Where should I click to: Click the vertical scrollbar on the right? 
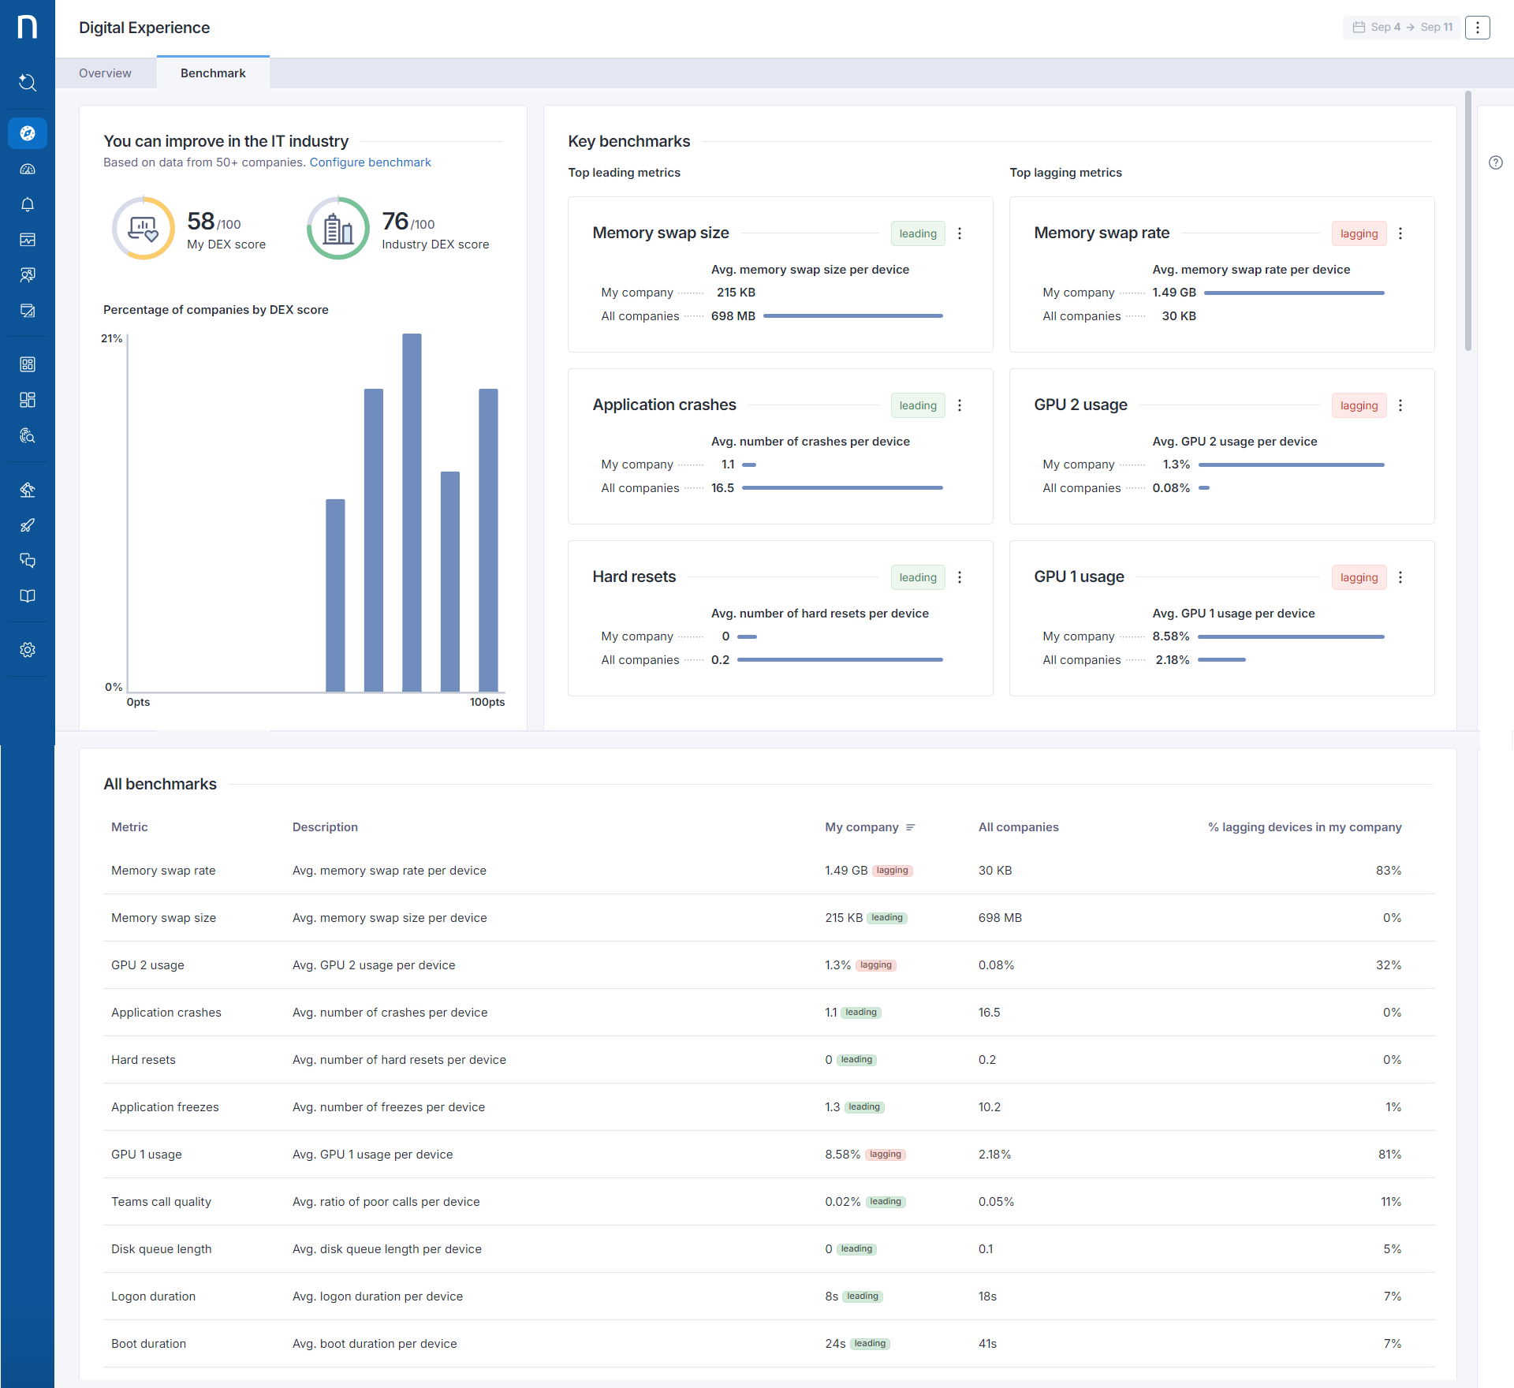point(1467,221)
